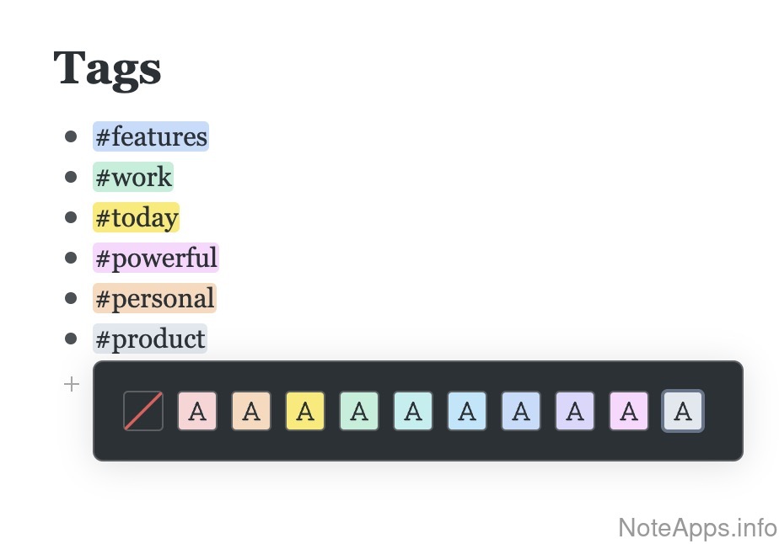
Task: Select the periwinkle blue highlight swatch
Action: [x=521, y=411]
